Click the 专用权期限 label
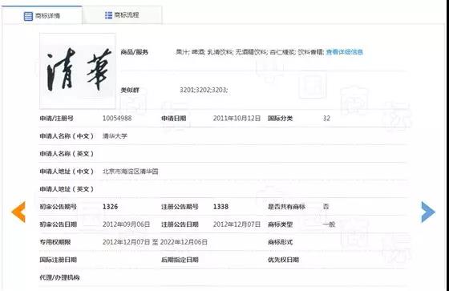Image resolution: width=449 pixels, height=291 pixels. 55,242
